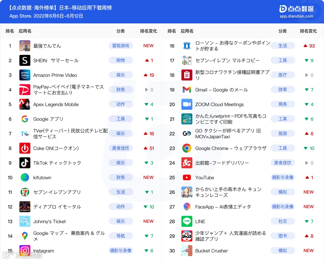Viewport: 324px width, 261px height.
Task: Click the Bucket Crusher name
Action: point(211,251)
